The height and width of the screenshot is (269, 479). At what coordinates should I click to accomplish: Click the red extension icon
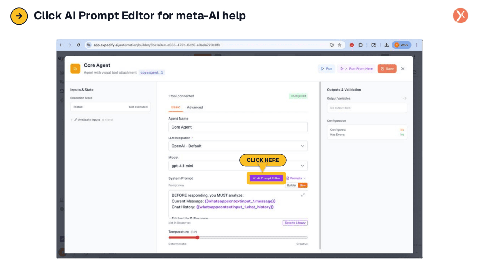[352, 45]
